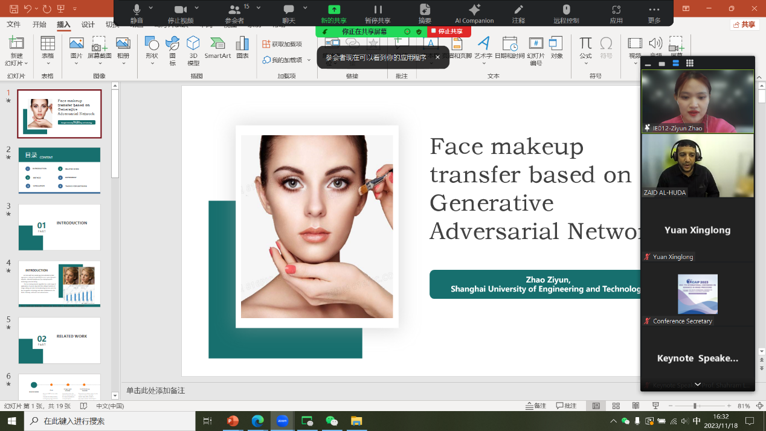The image size is (766, 431).
Task: Open the Zoom AI Companion
Action: (x=474, y=13)
